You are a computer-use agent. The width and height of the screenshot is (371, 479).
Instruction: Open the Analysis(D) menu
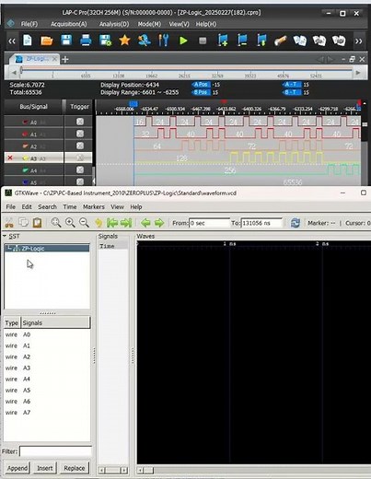(114, 24)
